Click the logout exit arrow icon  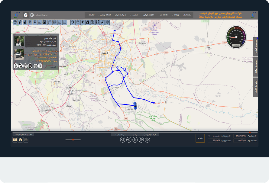(32, 15)
